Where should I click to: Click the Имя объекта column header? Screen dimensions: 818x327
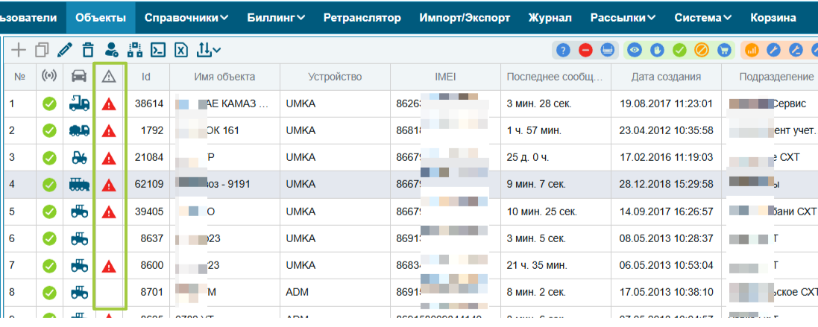click(224, 77)
